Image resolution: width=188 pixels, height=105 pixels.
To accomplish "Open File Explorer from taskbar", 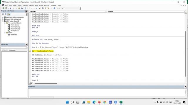I will (x=89, y=102).
